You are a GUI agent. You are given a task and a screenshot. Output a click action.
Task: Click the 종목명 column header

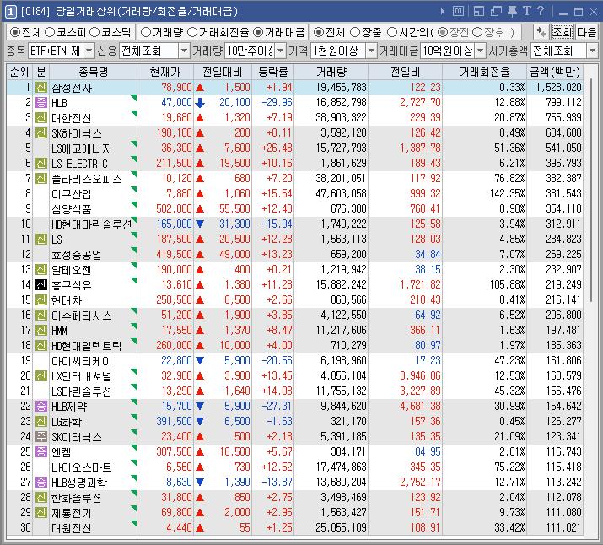(x=93, y=72)
